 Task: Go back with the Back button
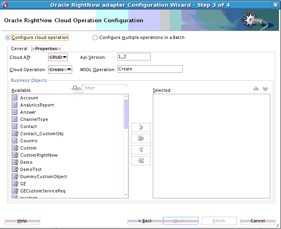(x=145, y=221)
